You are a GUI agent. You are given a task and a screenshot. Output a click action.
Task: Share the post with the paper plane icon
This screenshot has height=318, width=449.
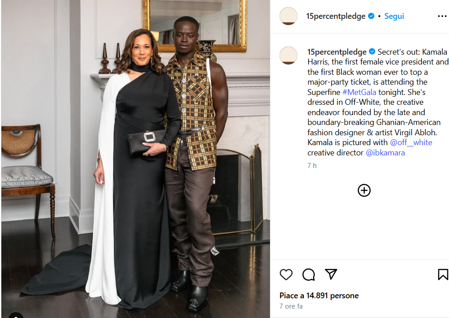(331, 274)
